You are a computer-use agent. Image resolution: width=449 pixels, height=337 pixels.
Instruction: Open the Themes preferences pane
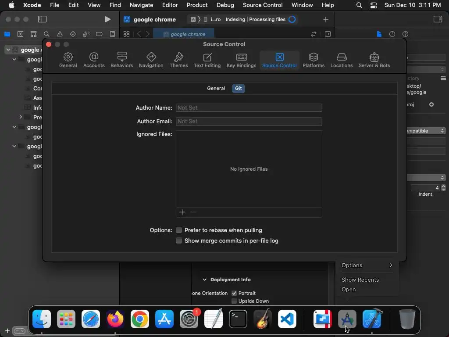point(179,60)
